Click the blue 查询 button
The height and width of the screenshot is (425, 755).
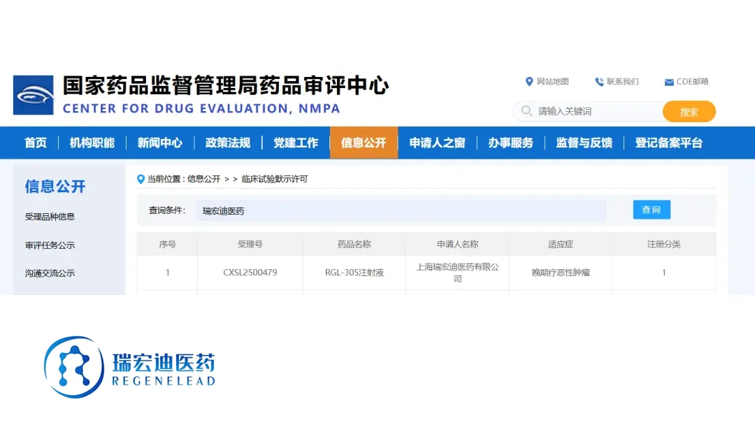[x=652, y=210]
